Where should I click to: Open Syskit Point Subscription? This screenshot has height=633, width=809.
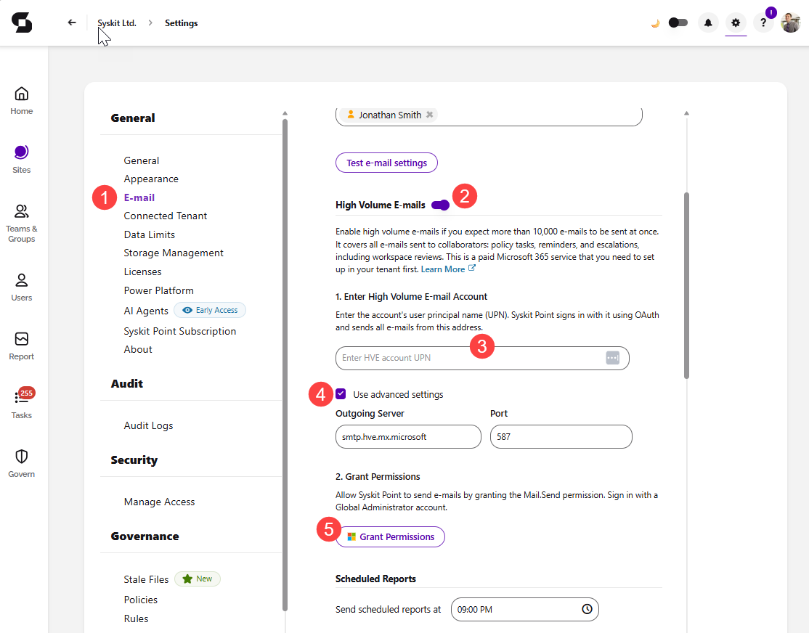click(179, 331)
